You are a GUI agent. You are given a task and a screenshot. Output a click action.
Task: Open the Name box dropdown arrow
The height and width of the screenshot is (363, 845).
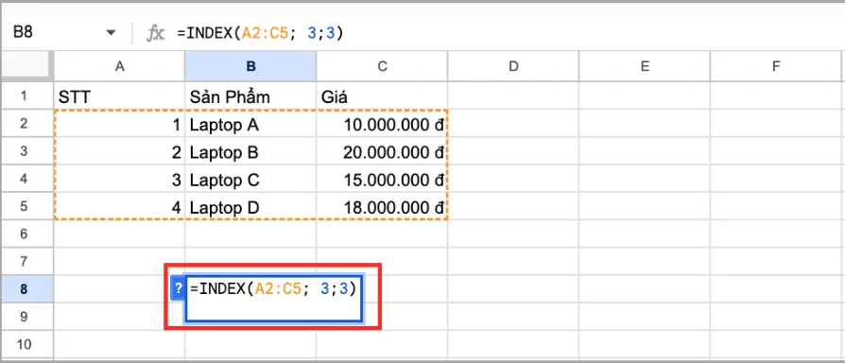(x=111, y=33)
